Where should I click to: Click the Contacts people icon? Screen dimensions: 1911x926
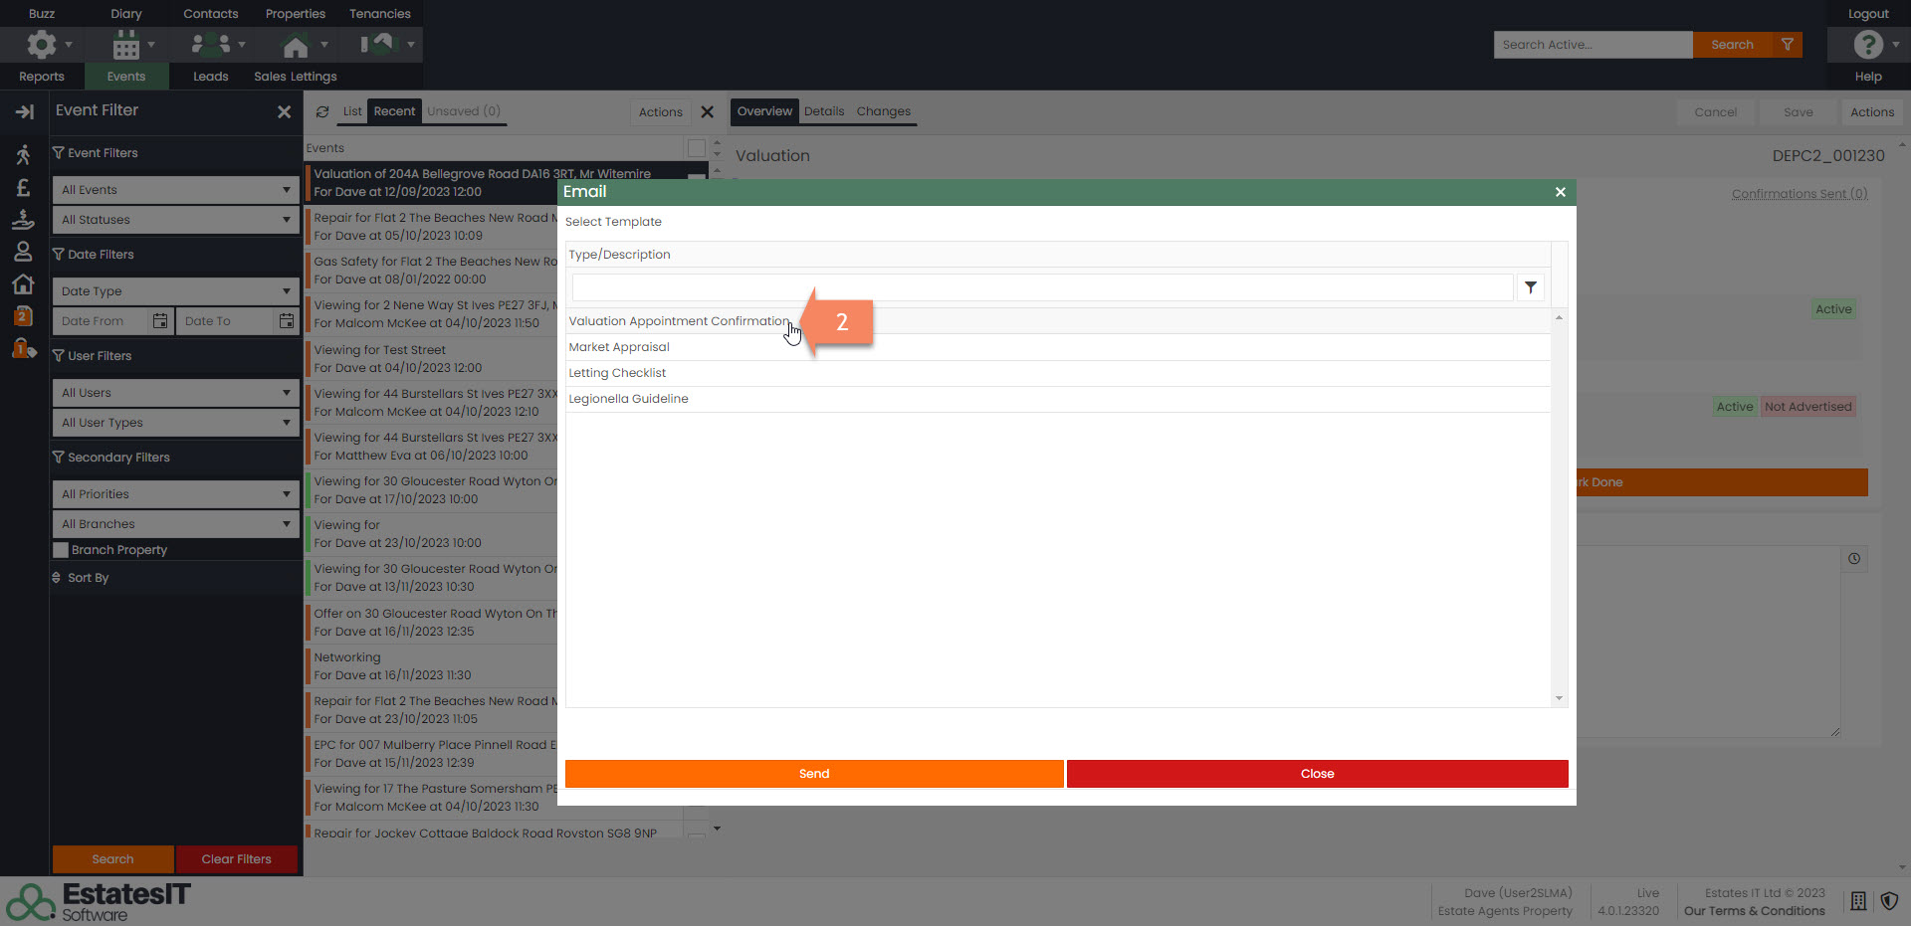[211, 45]
